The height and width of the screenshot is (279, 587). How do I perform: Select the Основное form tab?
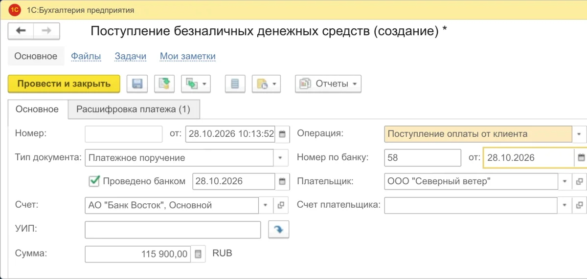(x=37, y=109)
